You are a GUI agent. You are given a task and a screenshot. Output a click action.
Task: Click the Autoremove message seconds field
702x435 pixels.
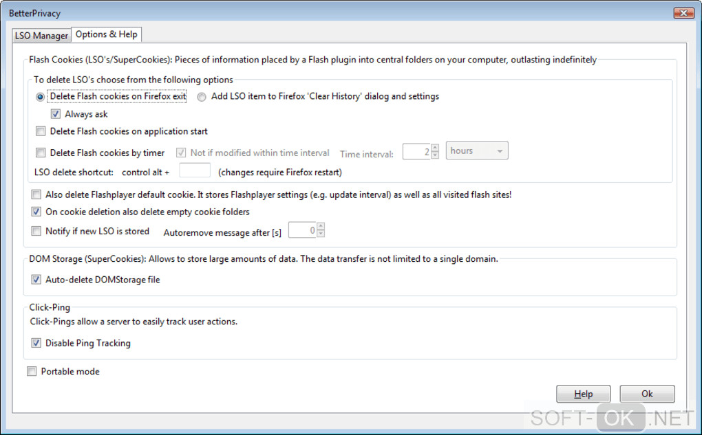pos(302,230)
